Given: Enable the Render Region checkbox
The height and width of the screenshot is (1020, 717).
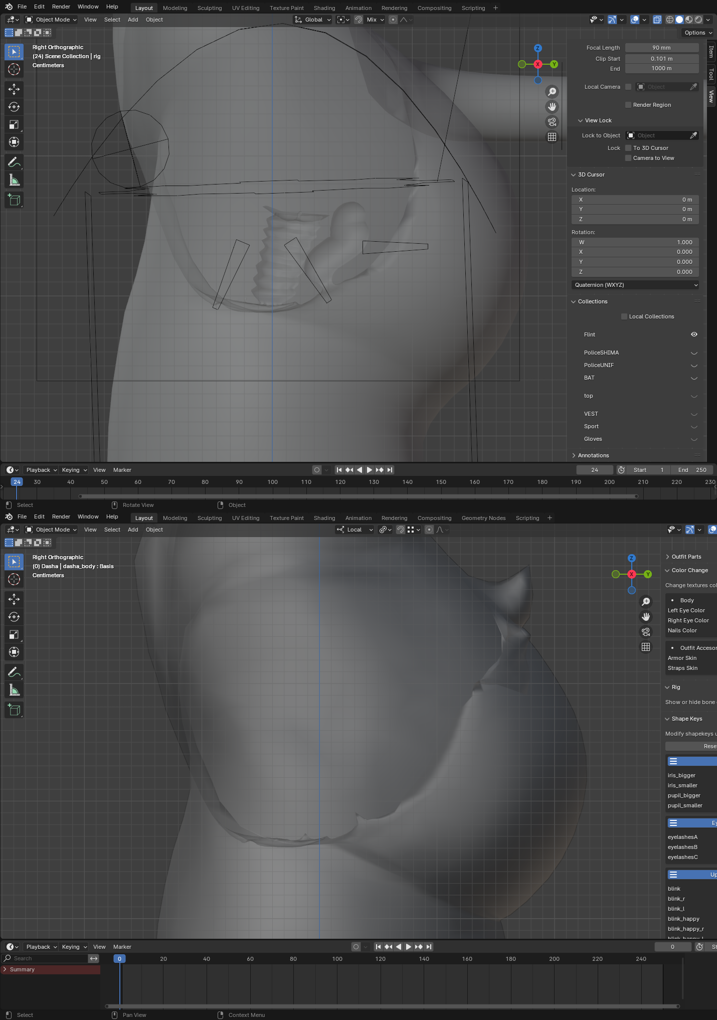Looking at the screenshot, I should click(628, 105).
